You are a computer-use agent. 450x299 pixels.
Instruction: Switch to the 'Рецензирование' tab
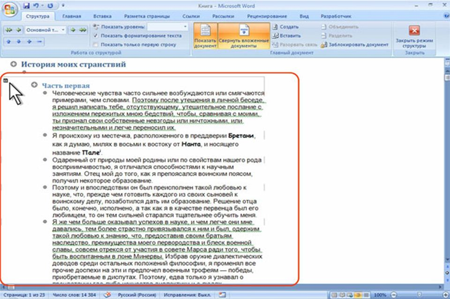pyautogui.click(x=267, y=16)
